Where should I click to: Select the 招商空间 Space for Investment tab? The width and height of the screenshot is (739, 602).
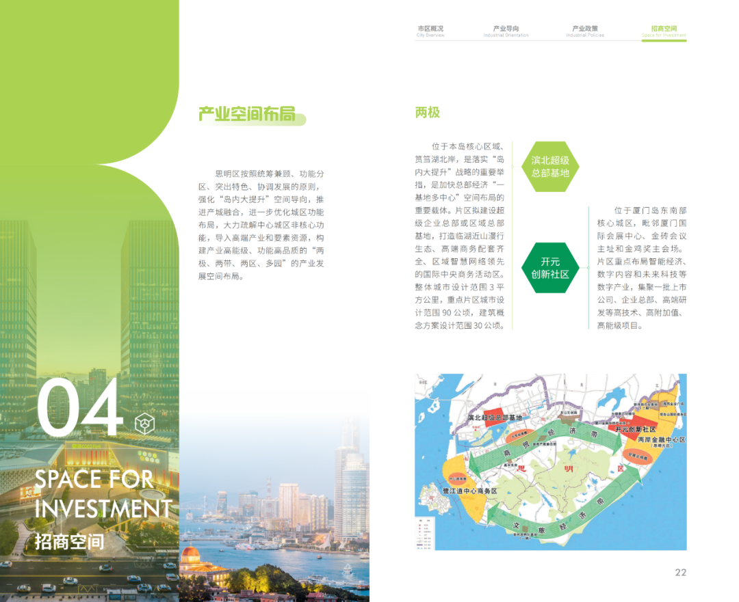(663, 31)
